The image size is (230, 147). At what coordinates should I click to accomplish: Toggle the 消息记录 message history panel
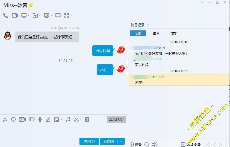[116, 119]
